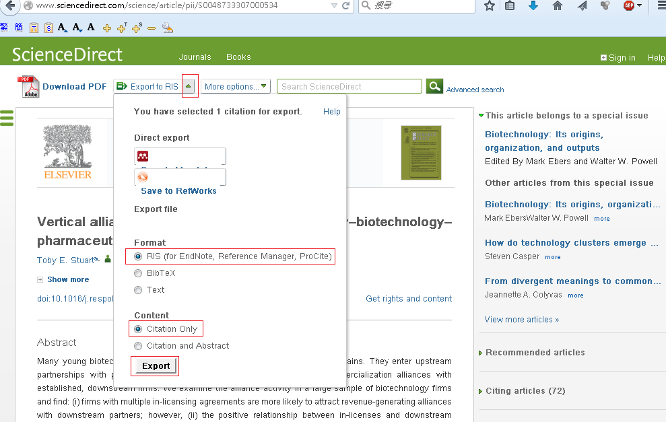Click in the browser search box
666x422 pixels.
click(x=417, y=5)
